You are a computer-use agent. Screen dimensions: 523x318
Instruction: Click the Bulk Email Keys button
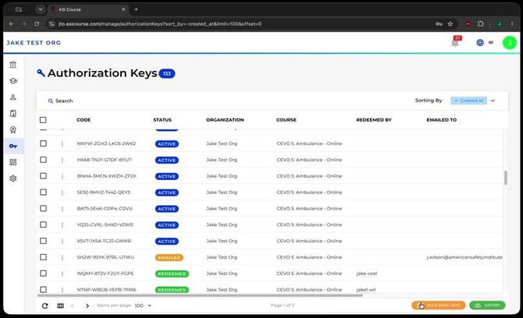[438, 306]
